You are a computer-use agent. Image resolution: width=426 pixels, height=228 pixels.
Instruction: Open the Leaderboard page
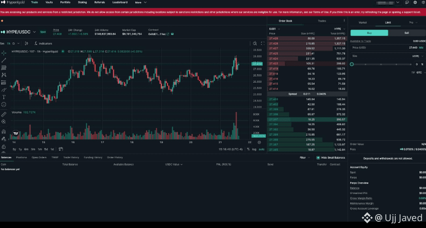click(x=120, y=2)
